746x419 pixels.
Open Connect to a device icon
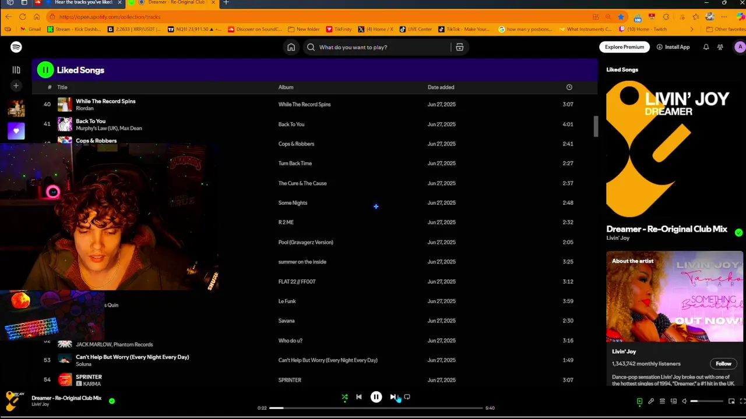click(x=674, y=401)
